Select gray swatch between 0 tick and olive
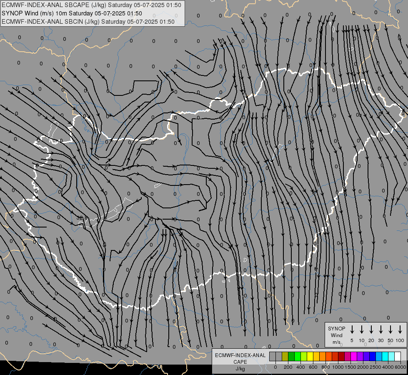408x375 pixels. (279, 356)
